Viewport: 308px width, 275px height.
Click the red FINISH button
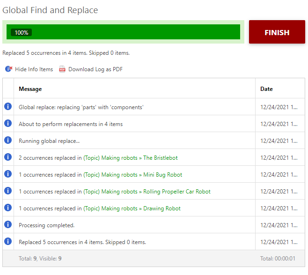point(277,32)
